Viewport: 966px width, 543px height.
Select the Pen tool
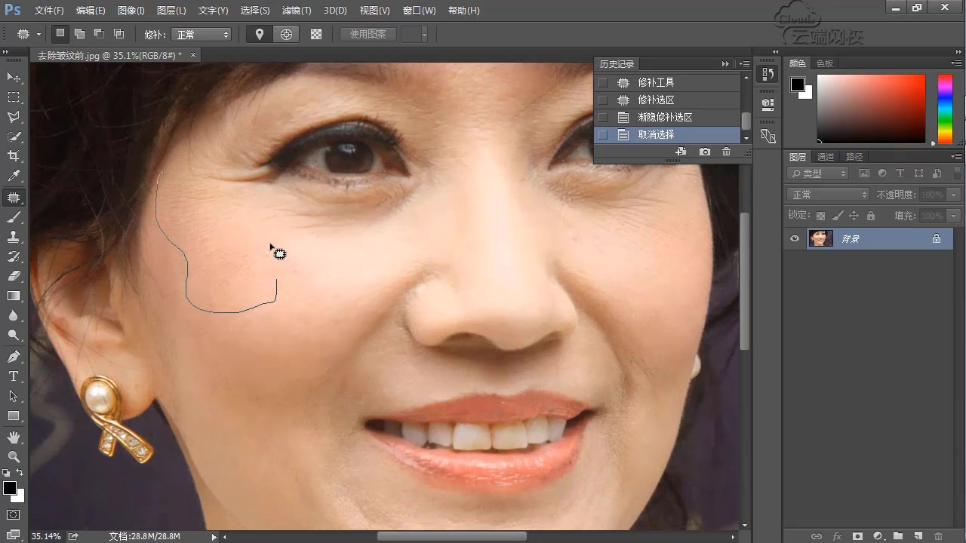14,357
